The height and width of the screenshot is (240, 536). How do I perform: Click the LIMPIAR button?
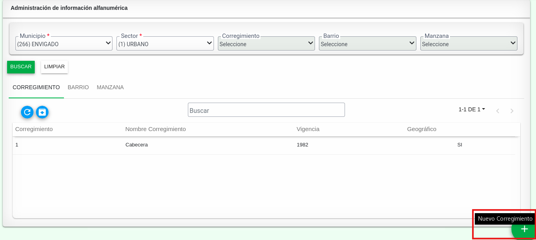(54, 67)
